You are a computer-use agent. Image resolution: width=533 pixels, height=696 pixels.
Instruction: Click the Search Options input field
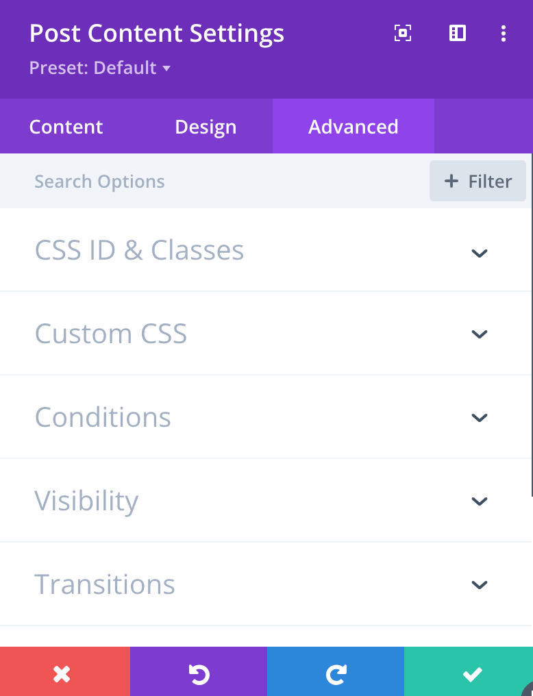[206, 182]
